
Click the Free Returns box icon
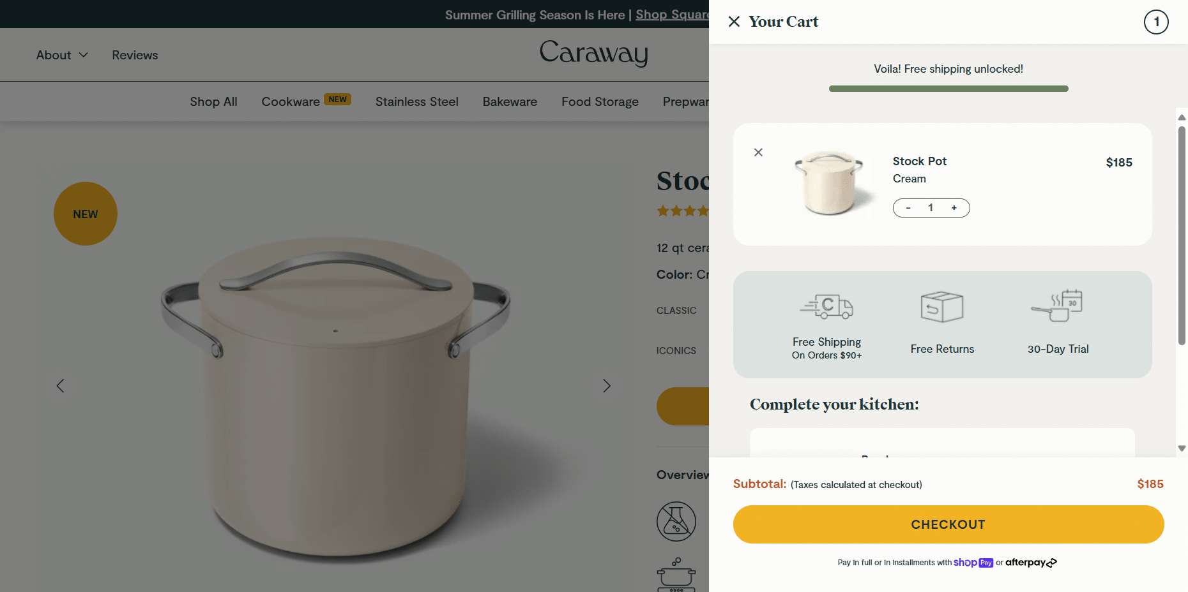(x=942, y=306)
